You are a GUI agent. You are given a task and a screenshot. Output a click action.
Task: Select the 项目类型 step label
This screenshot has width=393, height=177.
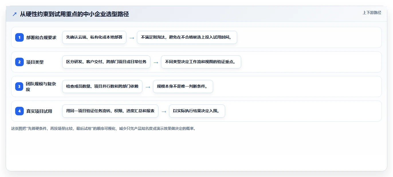35,62
